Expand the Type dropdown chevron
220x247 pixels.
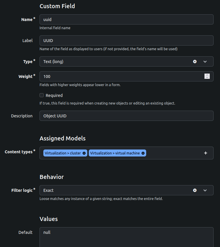click(205, 62)
